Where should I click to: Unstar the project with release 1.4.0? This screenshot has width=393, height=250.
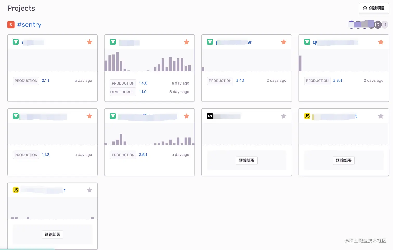point(187,42)
